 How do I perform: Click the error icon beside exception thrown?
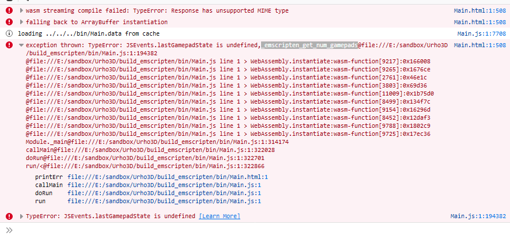9,45
